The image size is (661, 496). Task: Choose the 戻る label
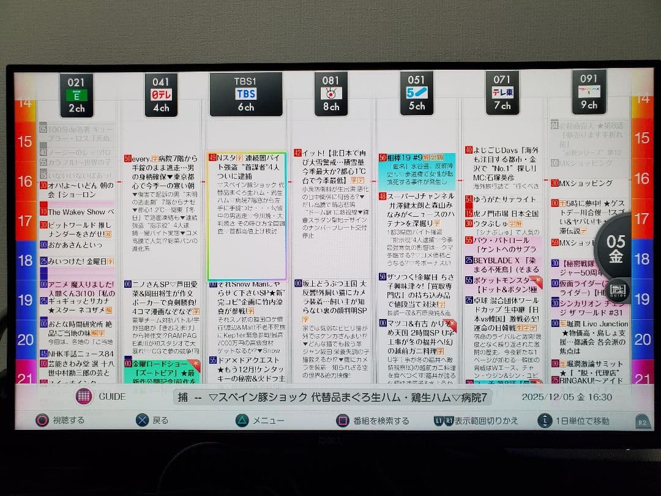pos(160,421)
